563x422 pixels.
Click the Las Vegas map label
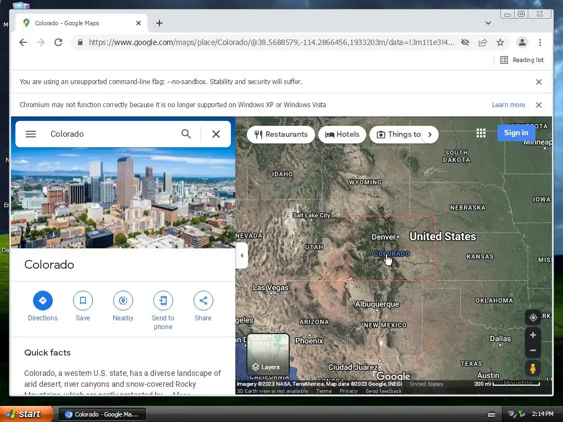[271, 288]
